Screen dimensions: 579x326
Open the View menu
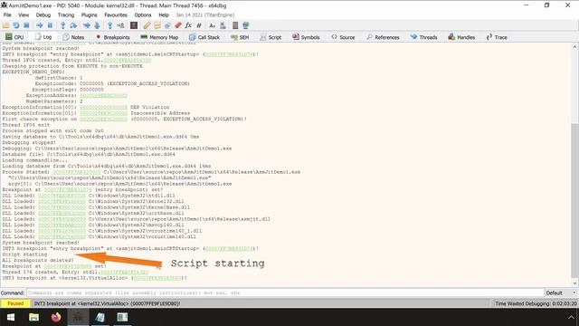click(x=24, y=14)
